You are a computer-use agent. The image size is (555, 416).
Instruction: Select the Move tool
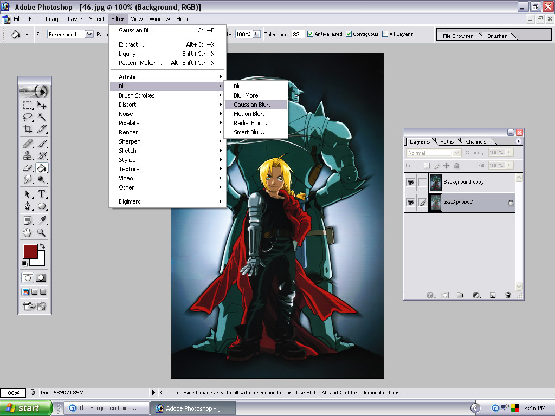tap(41, 105)
